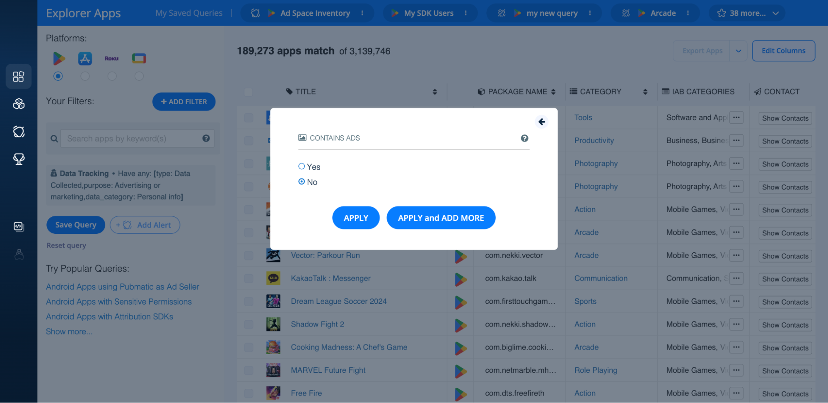The width and height of the screenshot is (828, 403).
Task: Sort by the Category column
Action: click(x=645, y=92)
